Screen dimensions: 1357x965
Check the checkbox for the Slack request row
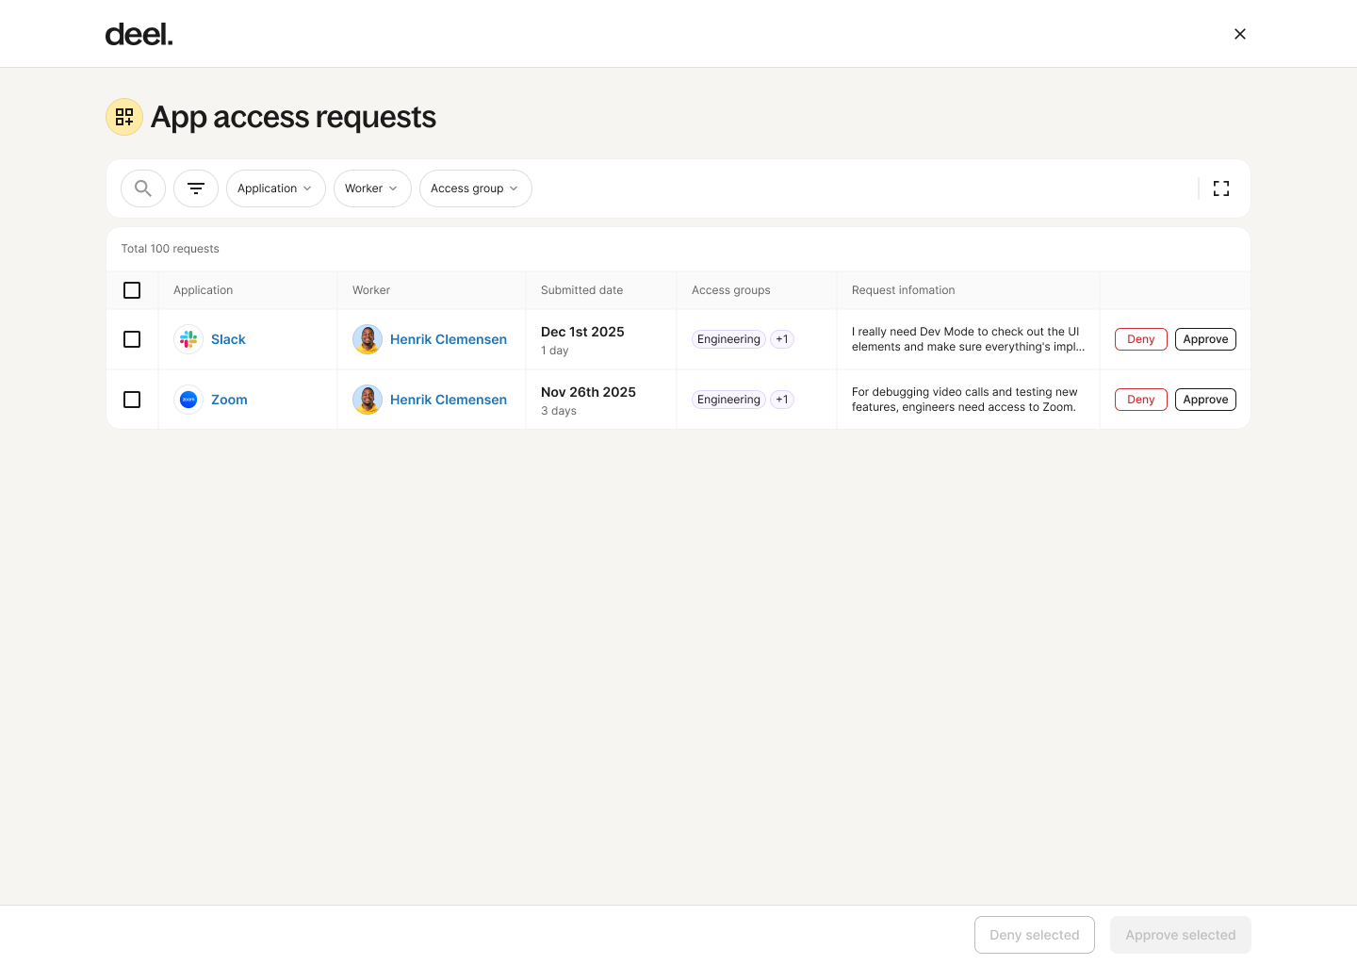click(x=132, y=339)
